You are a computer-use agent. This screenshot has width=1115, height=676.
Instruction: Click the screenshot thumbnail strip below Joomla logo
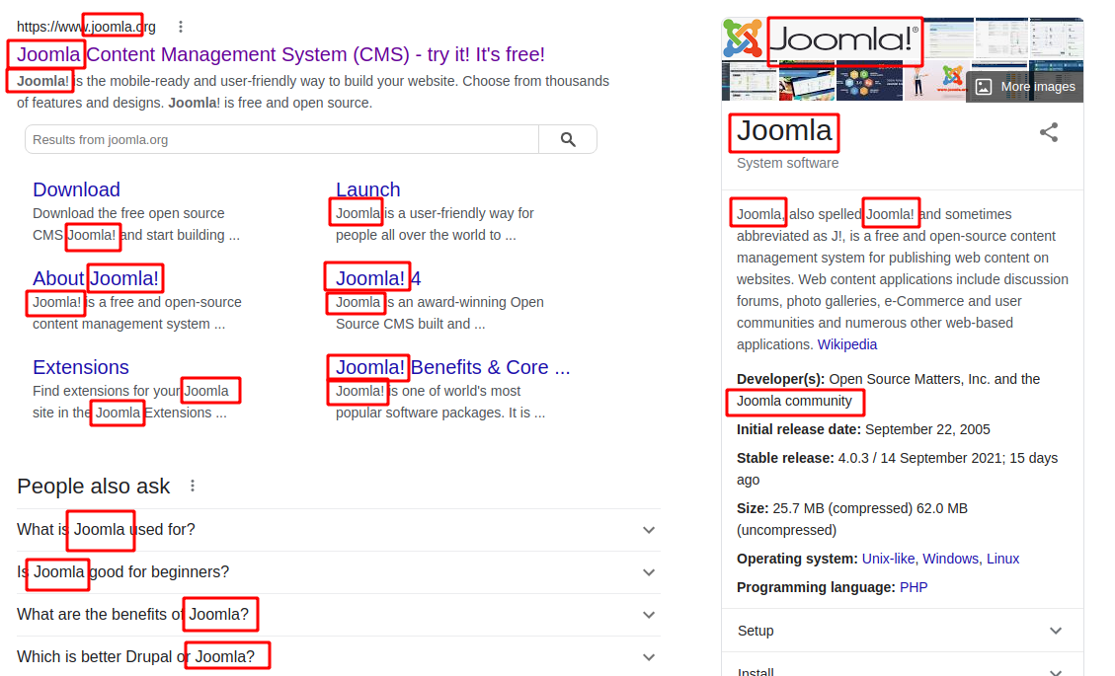[x=842, y=81]
